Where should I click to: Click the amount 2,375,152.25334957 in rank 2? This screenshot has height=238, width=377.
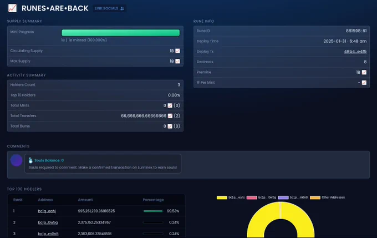coord(94,222)
